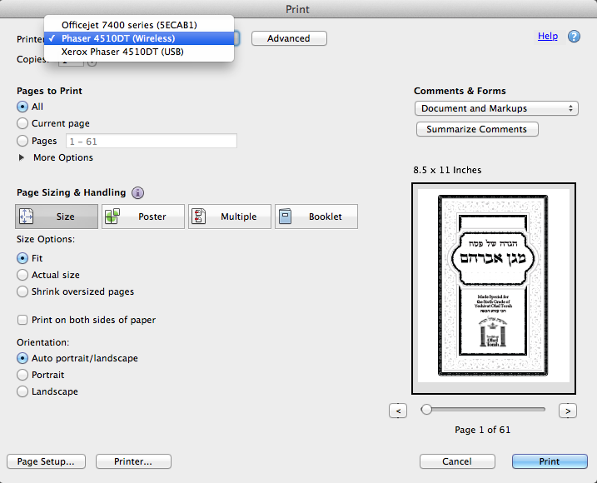597x483 pixels.
Task: Click the Summarize Comments button
Action: coord(477,129)
